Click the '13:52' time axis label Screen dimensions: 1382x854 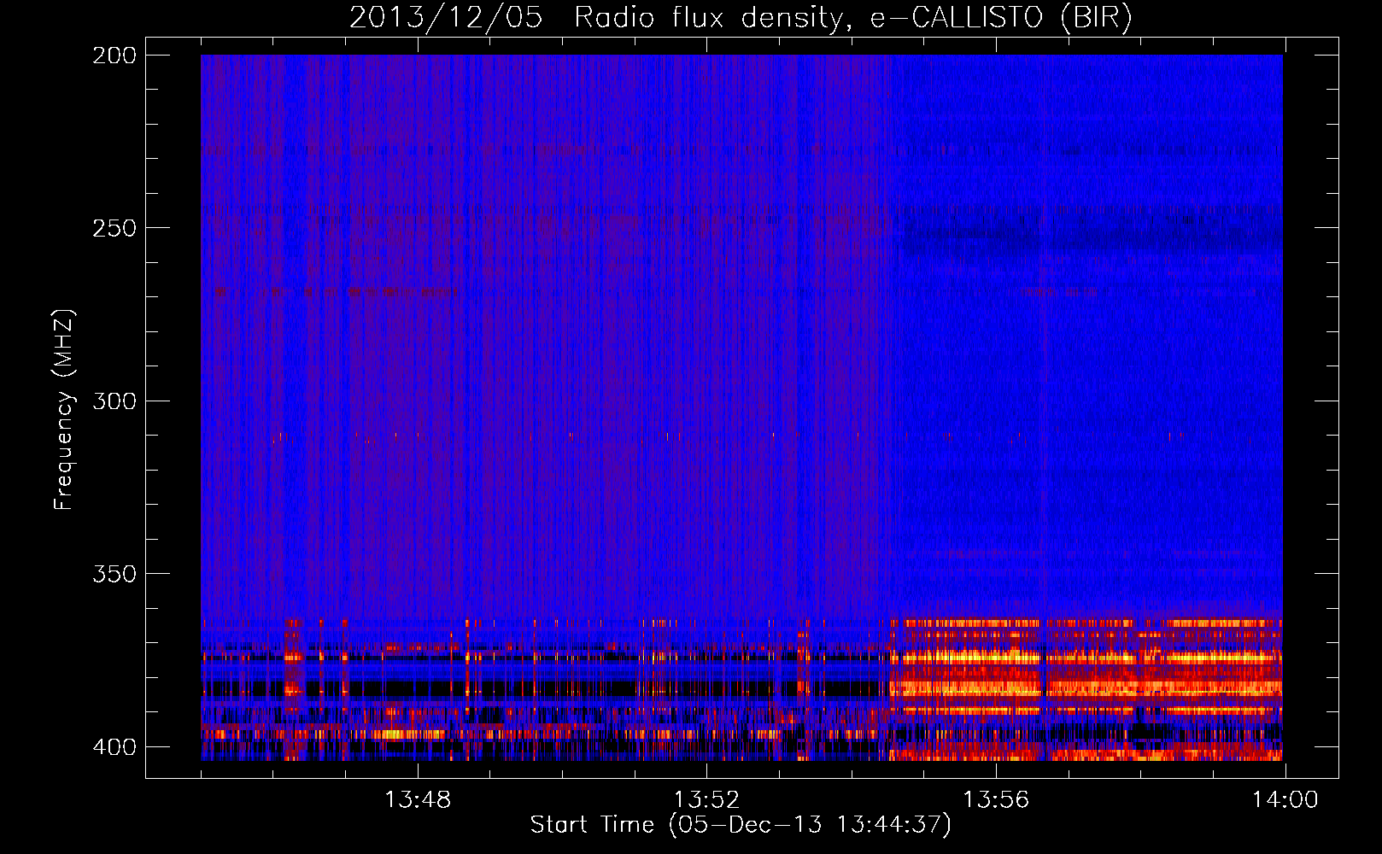(706, 800)
